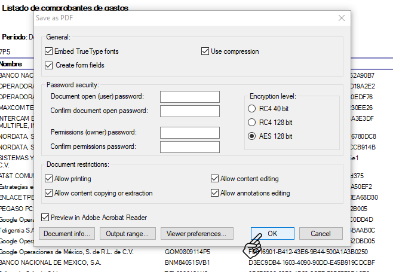The image size is (393, 272).
Task: Close the Save as PDF dialog
Action: [x=342, y=19]
